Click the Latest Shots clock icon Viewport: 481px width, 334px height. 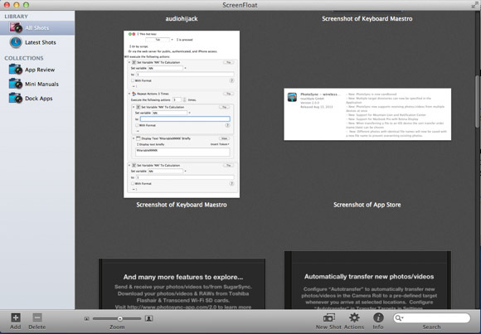click(x=16, y=42)
